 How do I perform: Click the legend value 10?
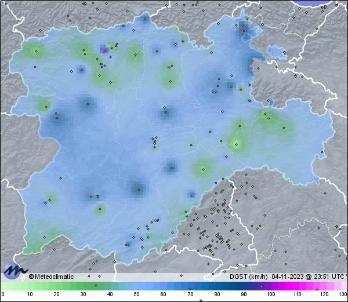click(x=30, y=294)
